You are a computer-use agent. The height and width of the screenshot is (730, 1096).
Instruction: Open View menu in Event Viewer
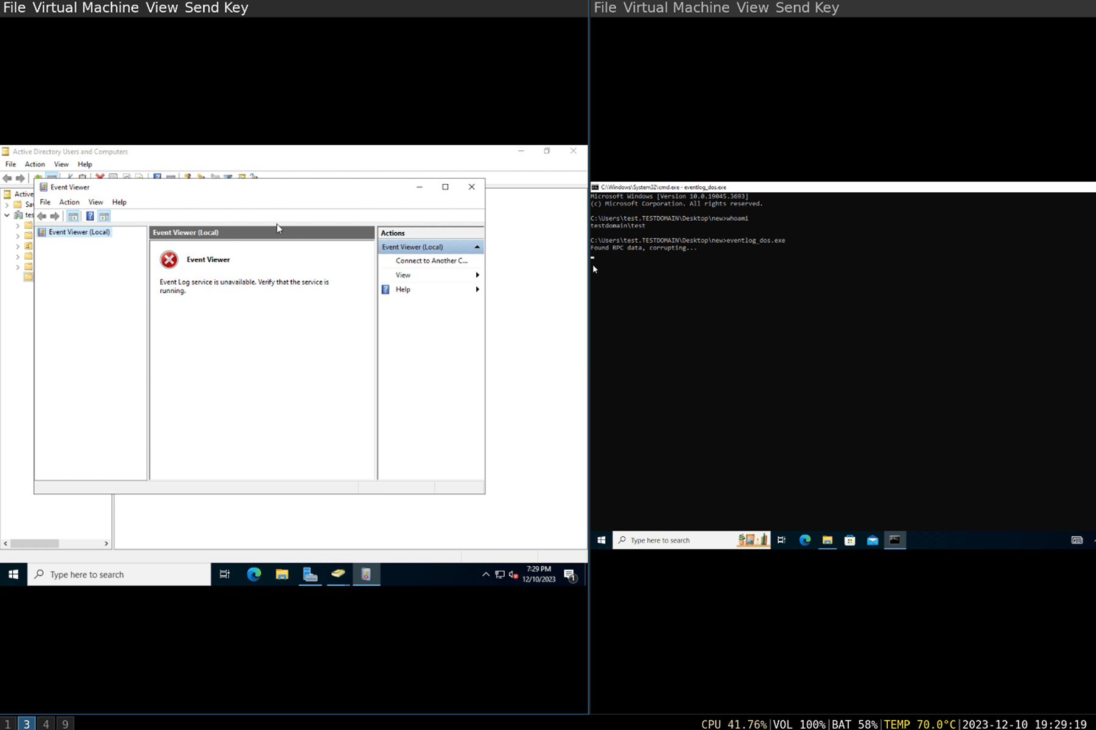96,202
